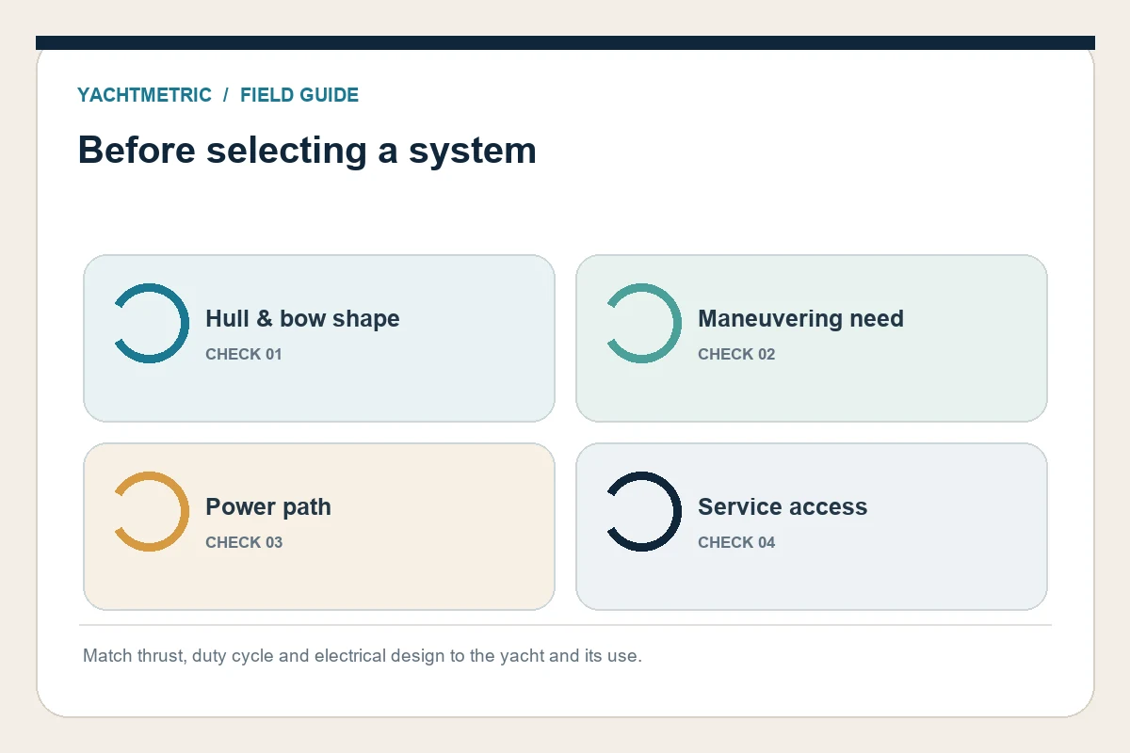1130x753 pixels.
Task: Click the YACHTMETRIC breadcrumb
Action: [x=144, y=95]
